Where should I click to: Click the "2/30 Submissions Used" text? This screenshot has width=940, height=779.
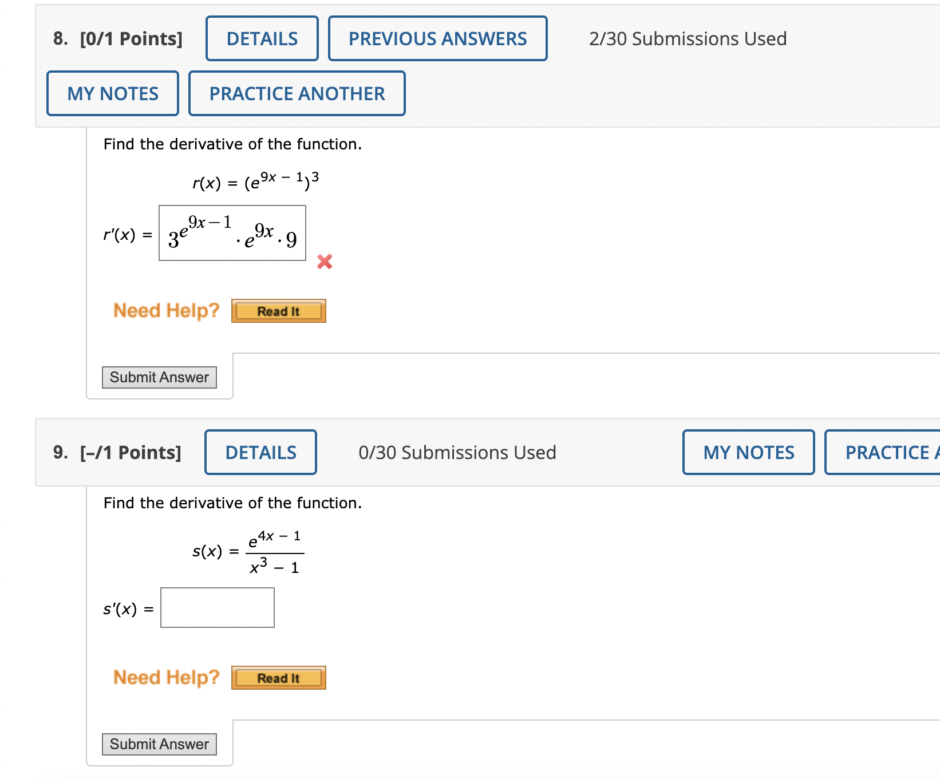[x=688, y=38]
